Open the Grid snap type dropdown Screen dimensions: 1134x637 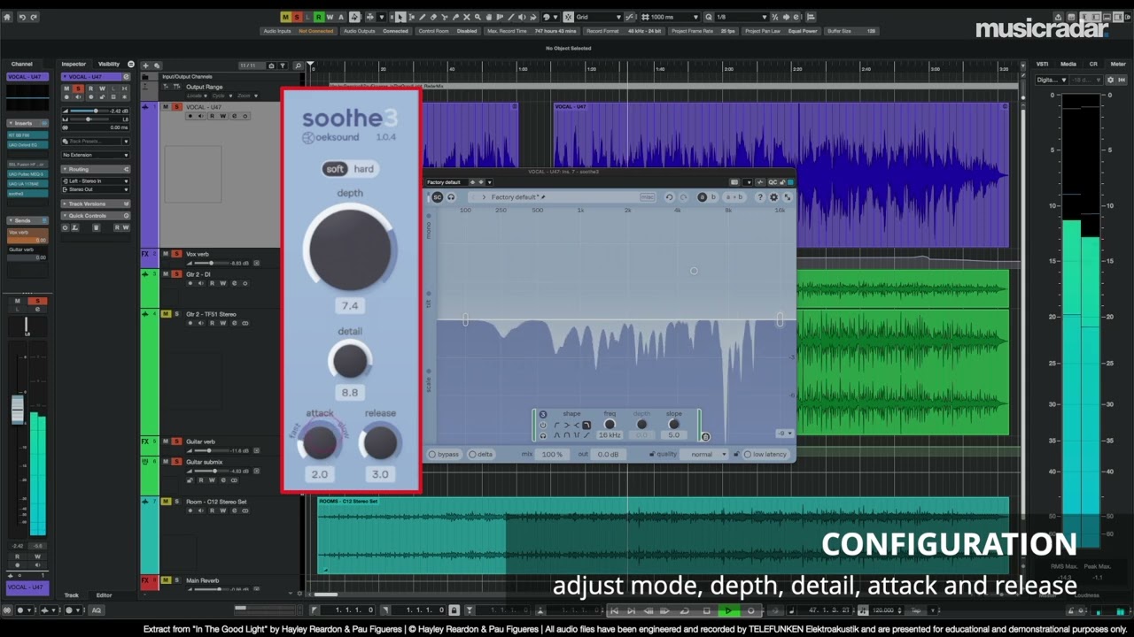click(x=599, y=17)
